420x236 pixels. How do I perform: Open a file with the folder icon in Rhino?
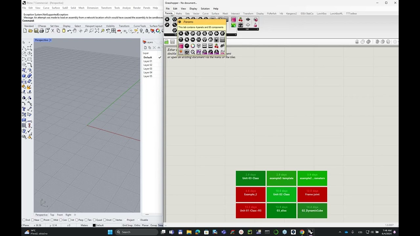click(31, 31)
